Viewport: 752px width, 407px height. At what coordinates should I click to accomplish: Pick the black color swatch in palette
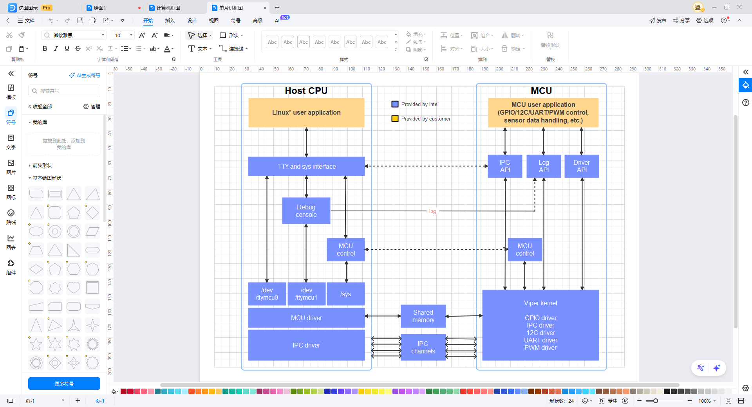(667, 391)
